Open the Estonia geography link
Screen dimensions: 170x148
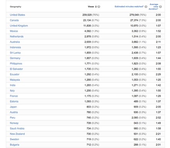(14, 101)
